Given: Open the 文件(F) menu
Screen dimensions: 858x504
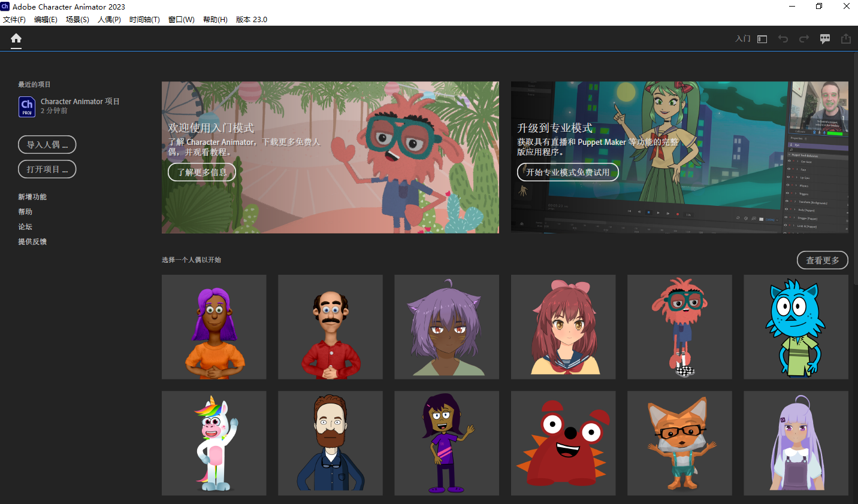Looking at the screenshot, I should click(x=14, y=19).
